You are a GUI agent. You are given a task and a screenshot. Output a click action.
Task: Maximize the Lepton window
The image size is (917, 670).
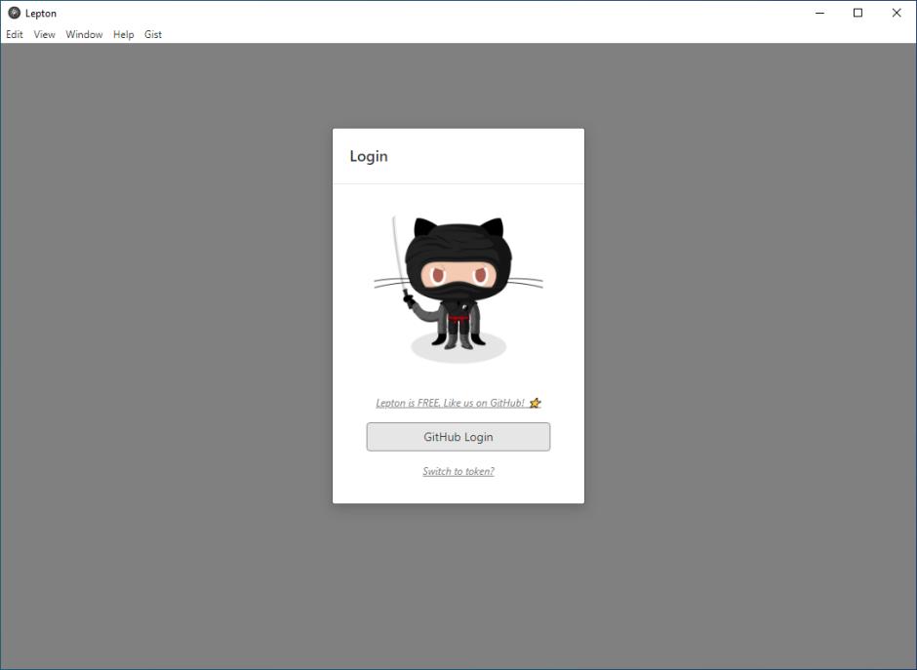(857, 13)
